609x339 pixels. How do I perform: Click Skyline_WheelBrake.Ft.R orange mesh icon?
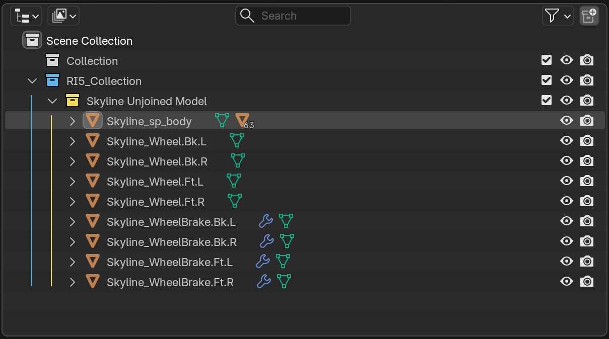pyautogui.click(x=93, y=282)
